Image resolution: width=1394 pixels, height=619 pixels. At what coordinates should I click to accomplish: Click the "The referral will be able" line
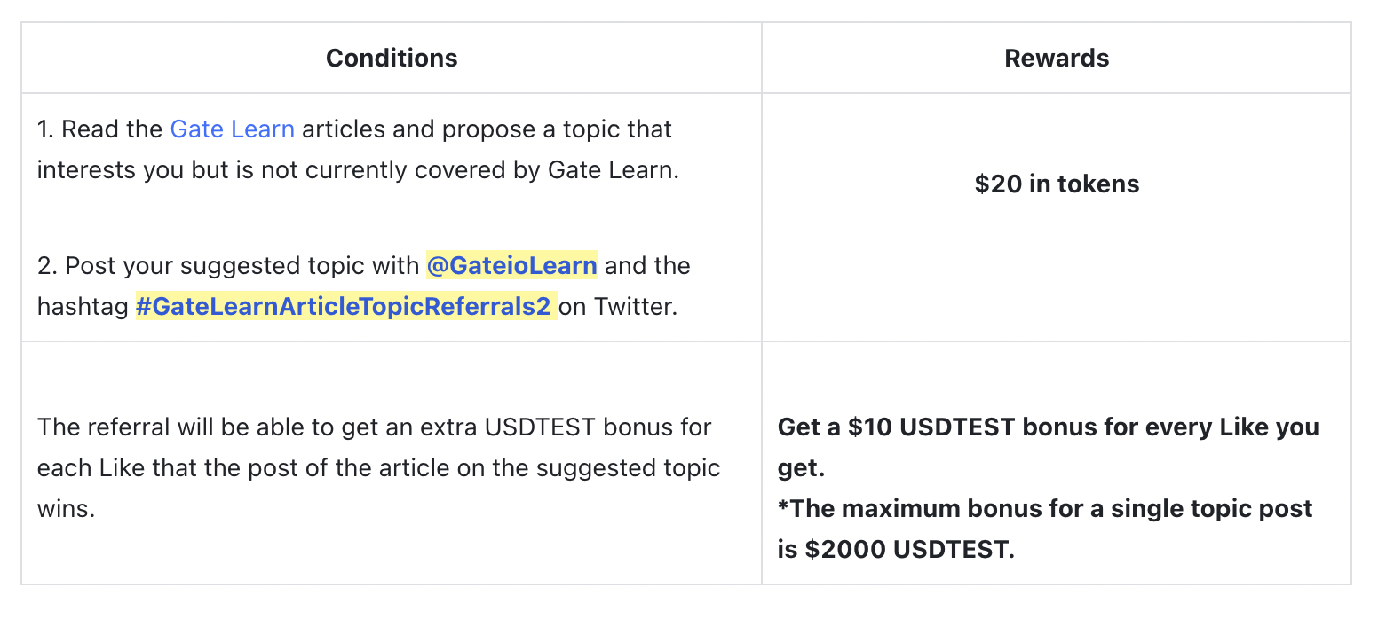[374, 427]
